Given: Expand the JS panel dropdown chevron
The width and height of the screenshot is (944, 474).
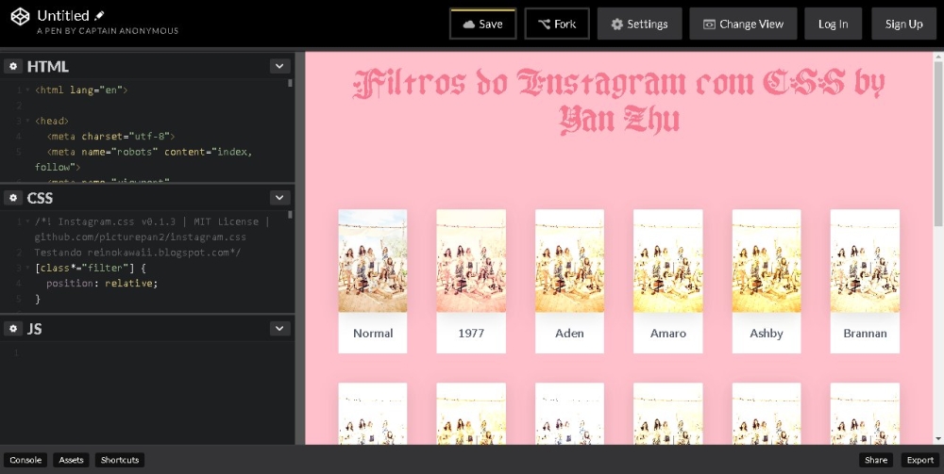Looking at the screenshot, I should (x=279, y=329).
